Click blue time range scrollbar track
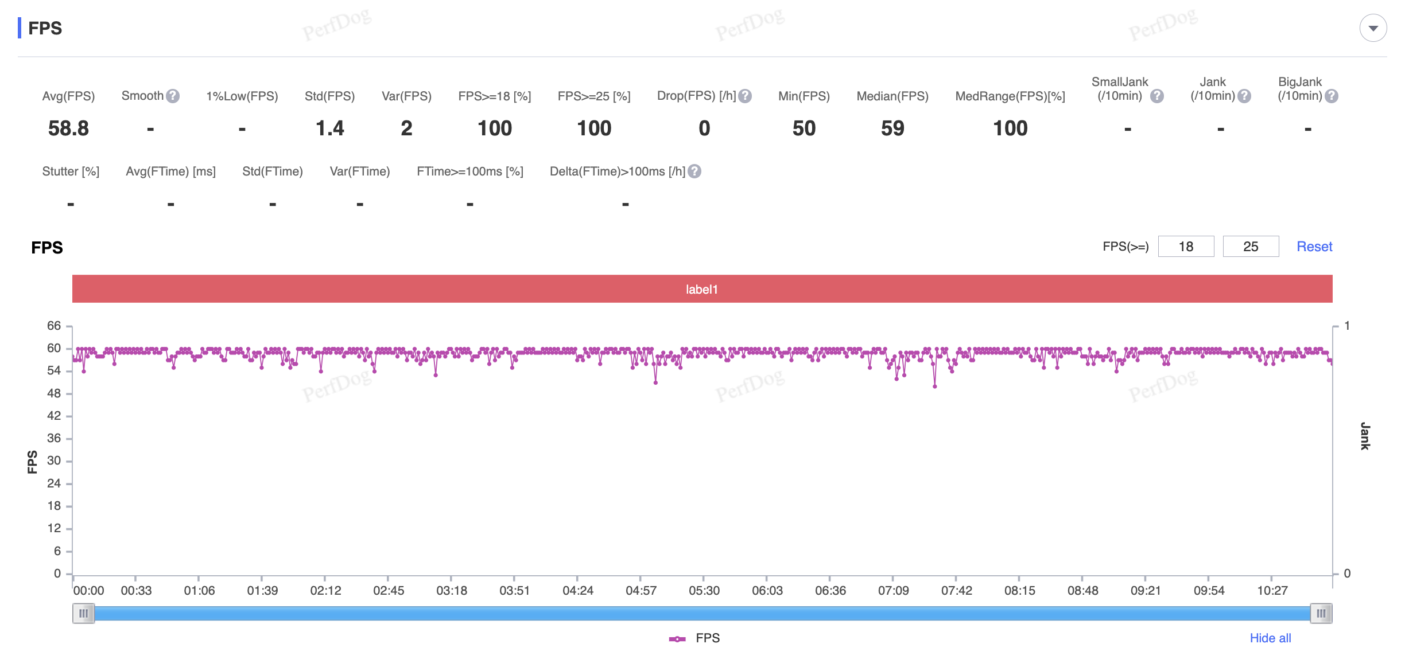 (x=702, y=614)
